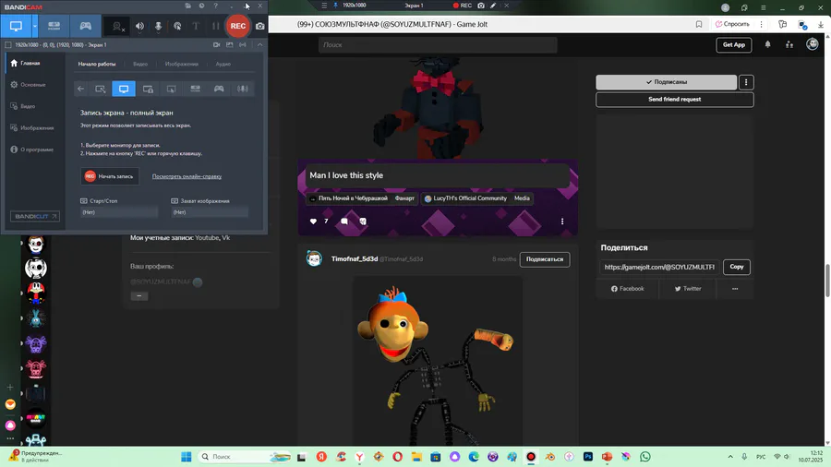Toggle microphone recording in Bandicam toolbar

158,26
